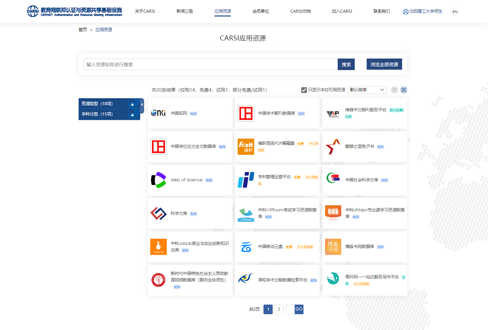Click the GO pagination button
The image size is (488, 330).
tap(299, 309)
